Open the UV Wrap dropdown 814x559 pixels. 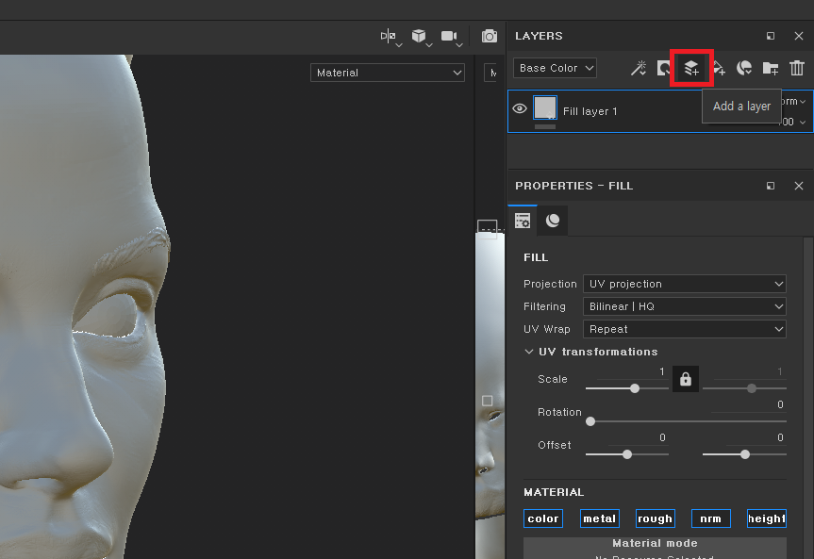[685, 329]
